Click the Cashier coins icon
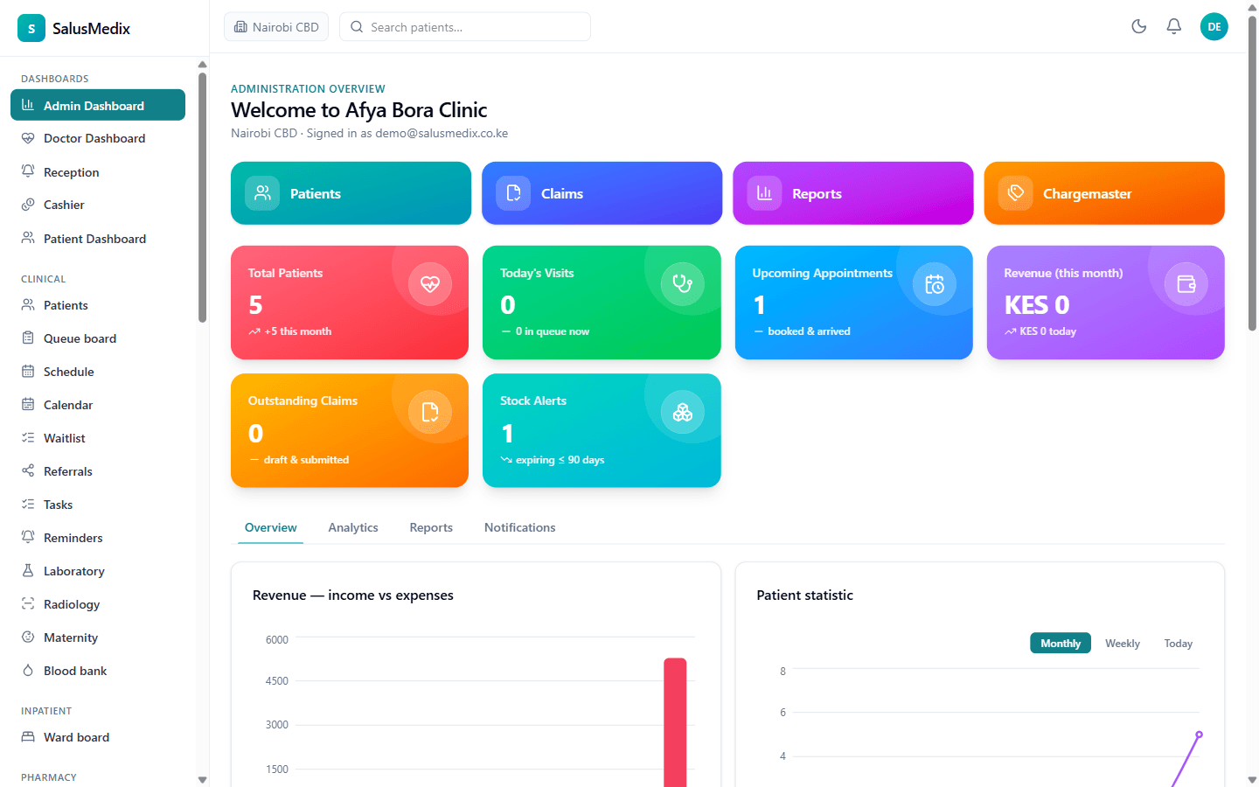 [x=28, y=205]
